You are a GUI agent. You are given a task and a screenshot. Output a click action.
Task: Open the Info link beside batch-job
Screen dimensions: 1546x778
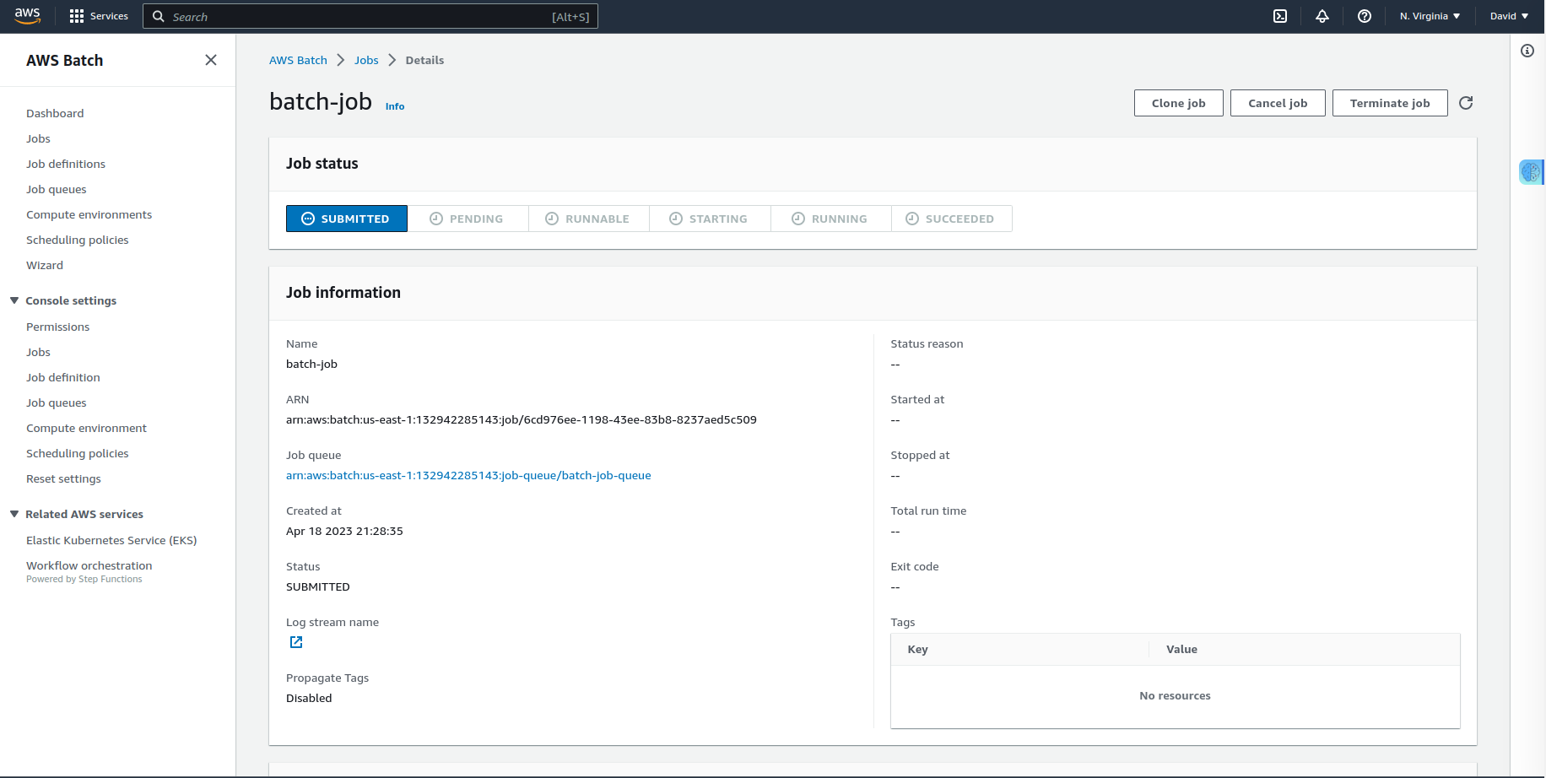[x=395, y=106]
